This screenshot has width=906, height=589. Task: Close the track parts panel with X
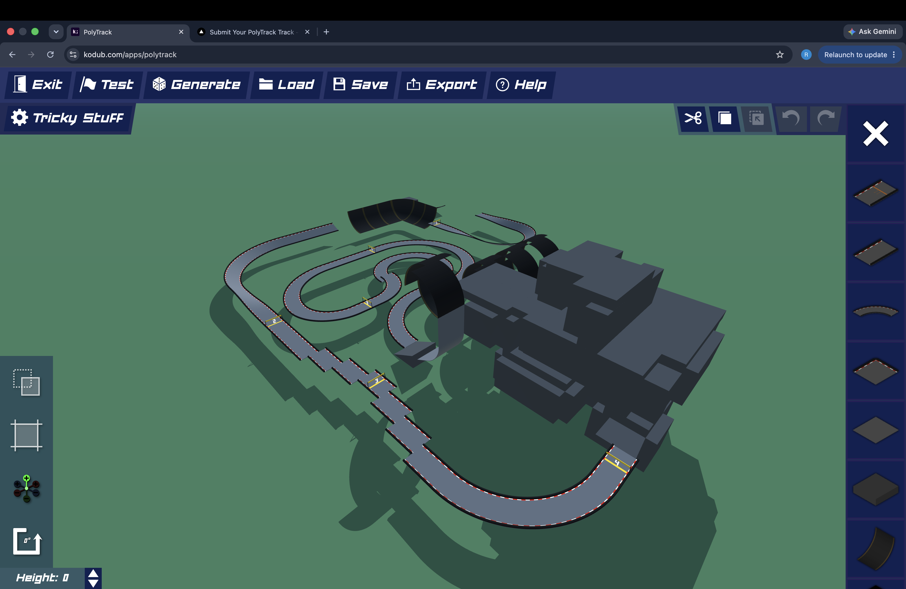point(876,133)
